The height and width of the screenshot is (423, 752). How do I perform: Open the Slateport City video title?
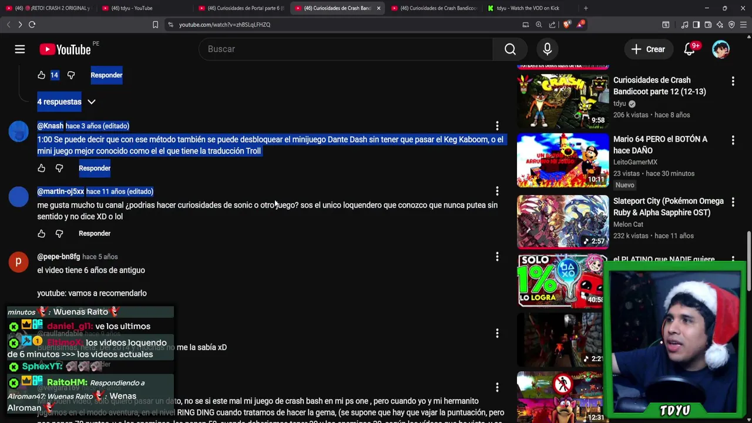point(668,207)
